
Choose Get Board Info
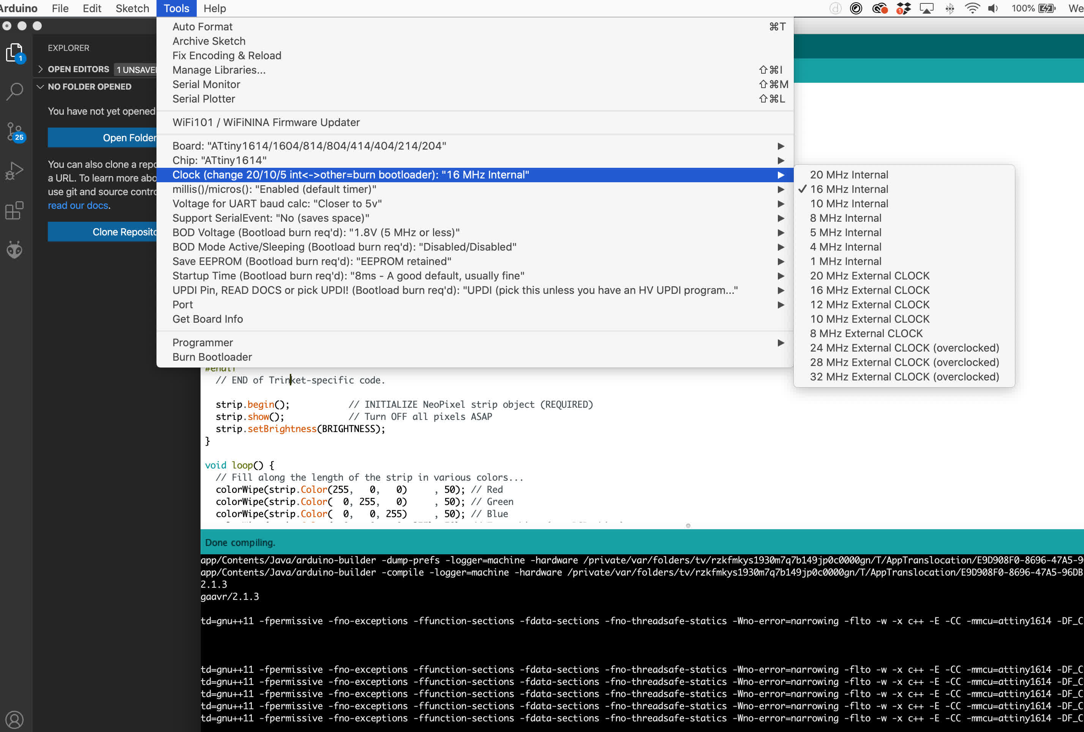click(x=475, y=319)
